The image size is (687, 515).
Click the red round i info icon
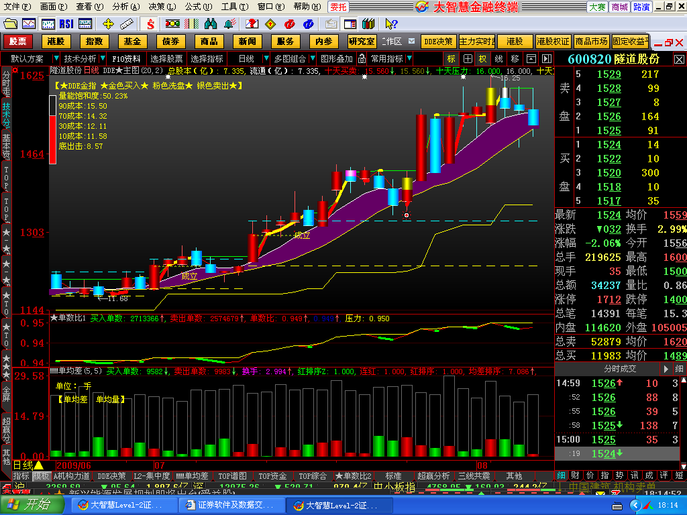pos(289,23)
